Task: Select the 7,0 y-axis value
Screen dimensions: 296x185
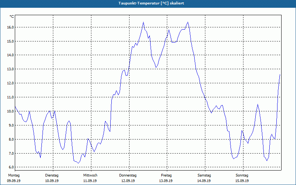Action: (11, 153)
